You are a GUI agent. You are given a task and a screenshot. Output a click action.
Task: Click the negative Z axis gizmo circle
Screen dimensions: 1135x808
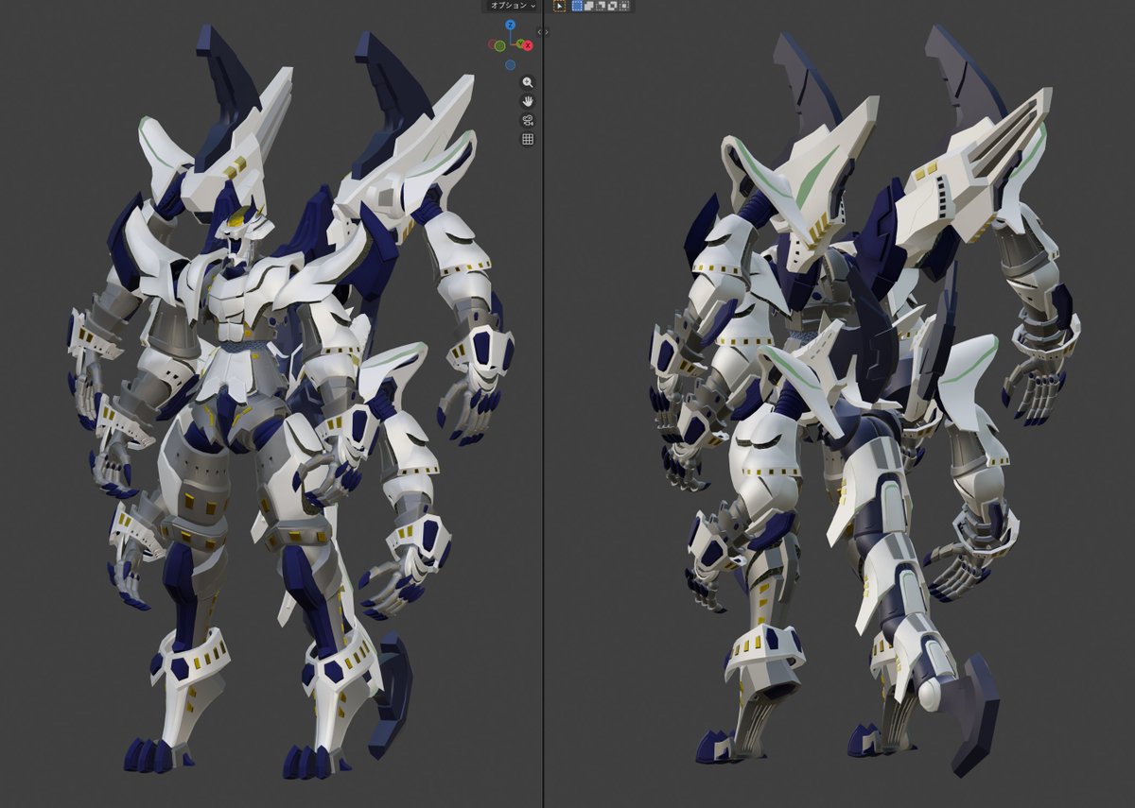[x=510, y=65]
